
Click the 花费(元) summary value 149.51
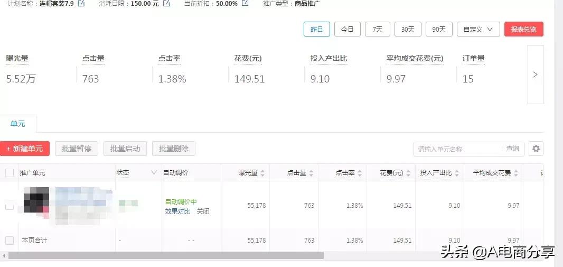click(x=249, y=79)
